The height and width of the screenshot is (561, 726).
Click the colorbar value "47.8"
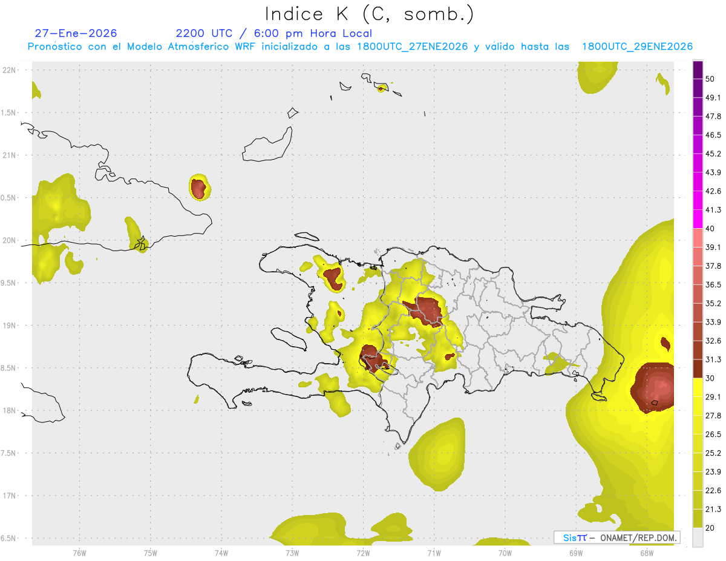coord(713,116)
